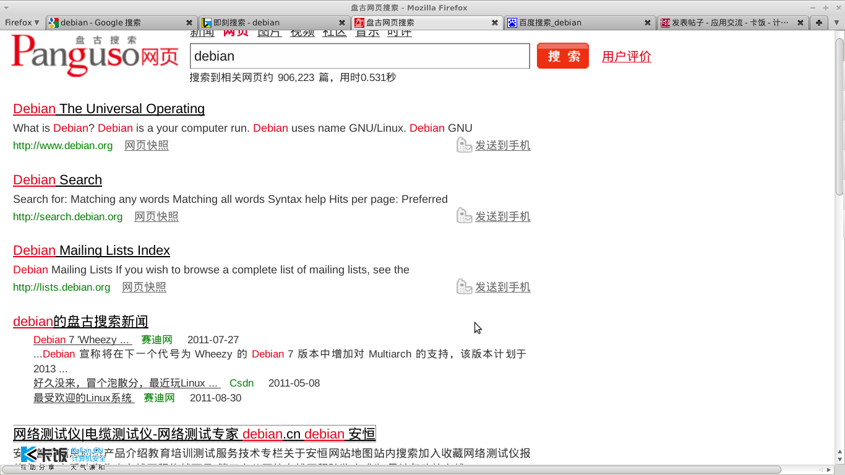
Task: Close the 即刻搜索 - debian tab
Action: pos(342,22)
